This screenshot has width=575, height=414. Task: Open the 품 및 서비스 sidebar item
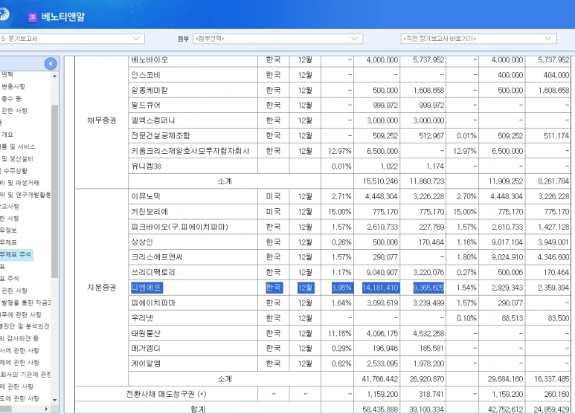click(18, 146)
